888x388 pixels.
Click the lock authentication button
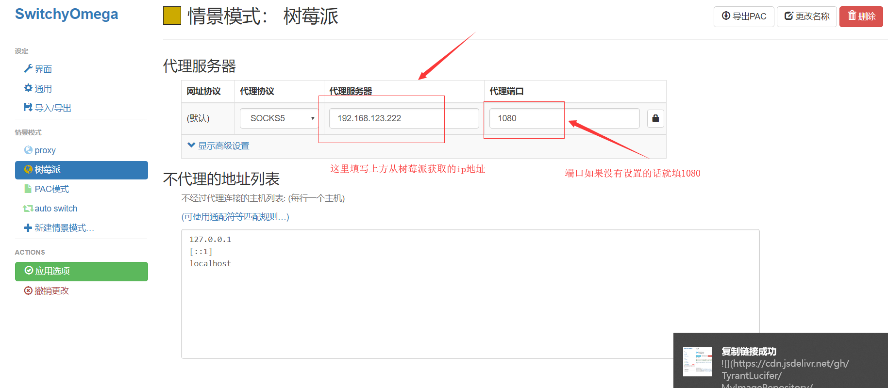pyautogui.click(x=655, y=118)
